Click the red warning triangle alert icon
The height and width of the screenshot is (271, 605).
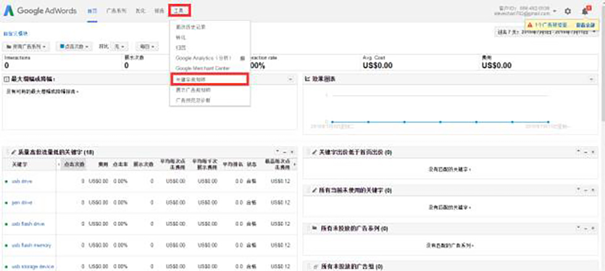pyautogui.click(x=530, y=25)
